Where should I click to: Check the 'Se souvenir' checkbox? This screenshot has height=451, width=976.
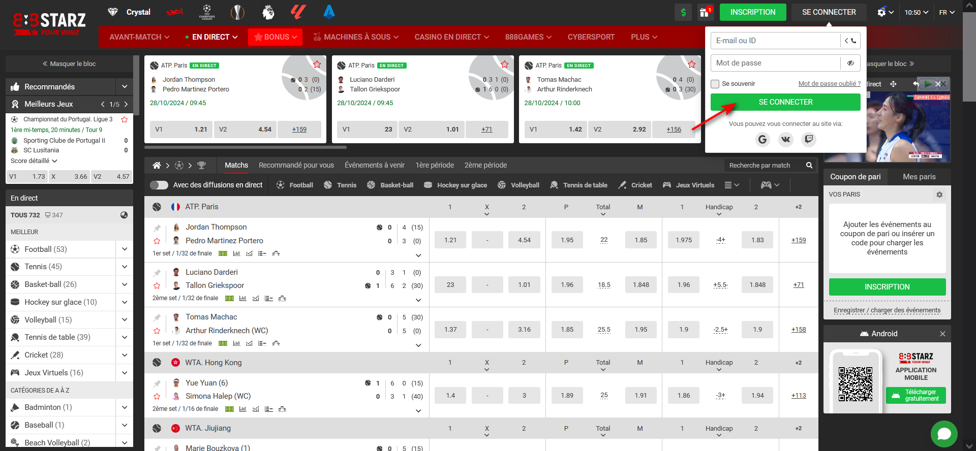(x=715, y=84)
